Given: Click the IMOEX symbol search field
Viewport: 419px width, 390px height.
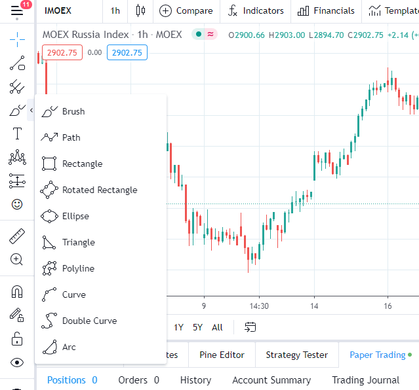Looking at the screenshot, I should click(x=67, y=10).
